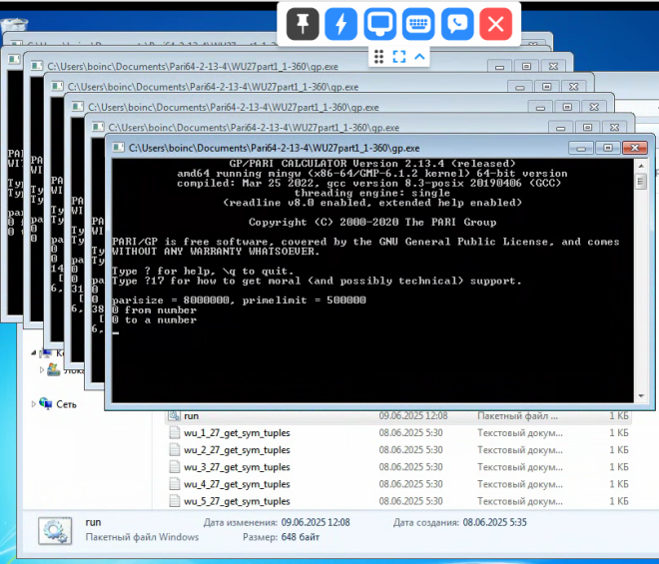Maximize the third gp.exe window behind
The width and height of the screenshot is (659, 564).
point(567,107)
